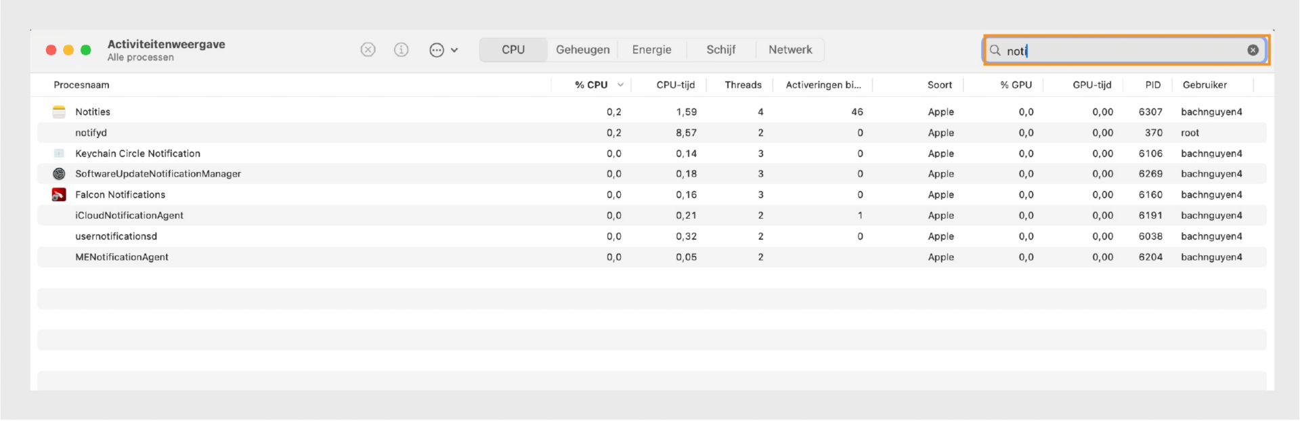Sort by the CPU-tijd column header
Viewport: 1300px width, 421px height.
point(676,85)
